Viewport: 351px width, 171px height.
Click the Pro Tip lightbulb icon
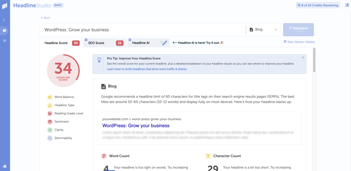tap(99, 60)
